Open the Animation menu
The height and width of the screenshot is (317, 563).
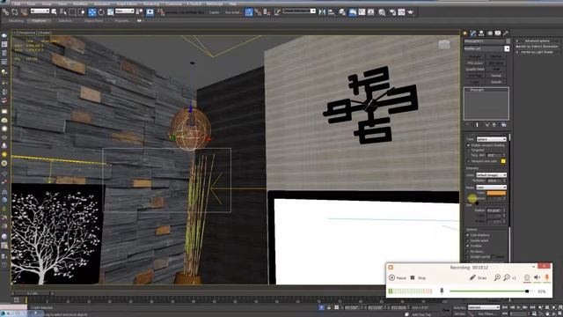pyautogui.click(x=102, y=4)
